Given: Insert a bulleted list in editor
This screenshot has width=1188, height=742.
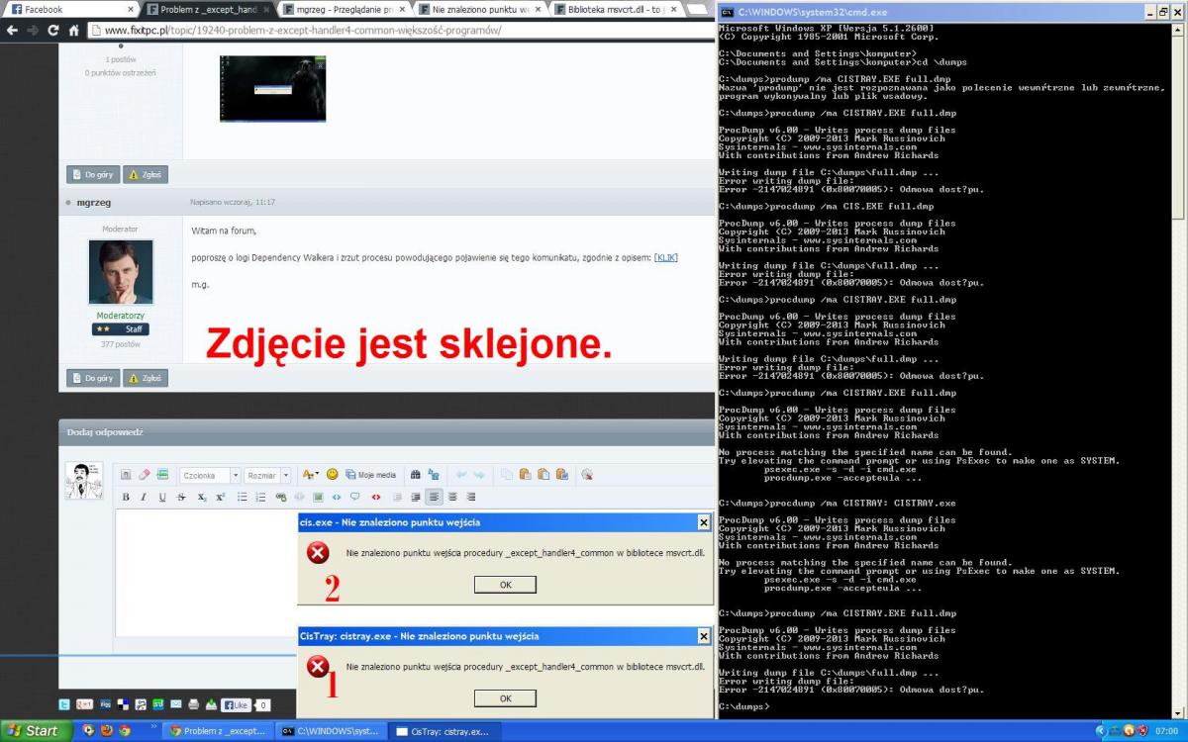Looking at the screenshot, I should pos(243,497).
